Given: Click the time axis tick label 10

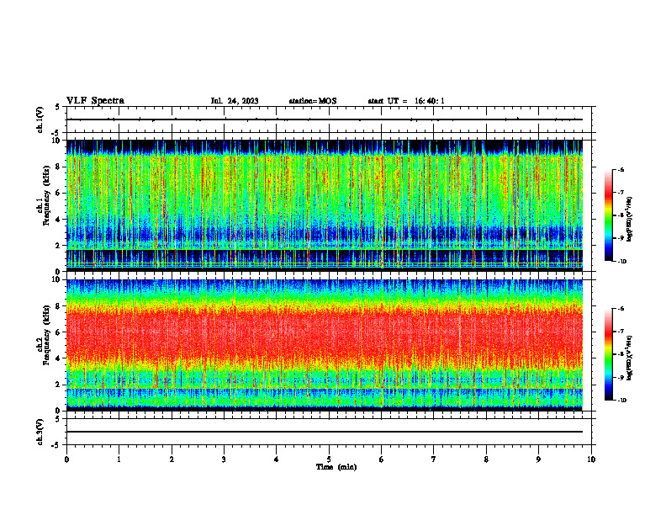Looking at the screenshot, I should (591, 459).
